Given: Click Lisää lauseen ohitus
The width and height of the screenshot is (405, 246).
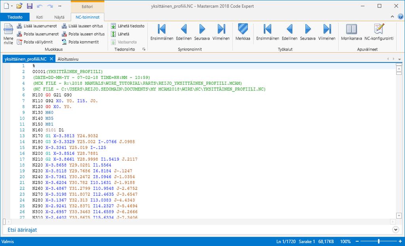Looking at the screenshot, I should [82, 26].
